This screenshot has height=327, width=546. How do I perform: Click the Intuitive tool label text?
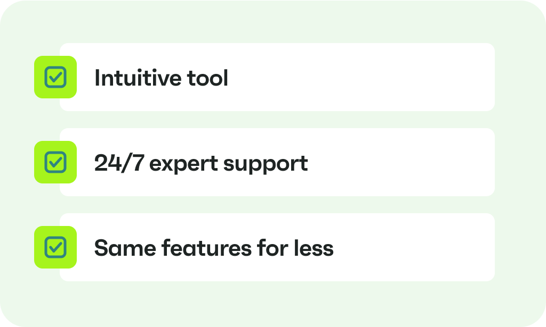point(161,78)
